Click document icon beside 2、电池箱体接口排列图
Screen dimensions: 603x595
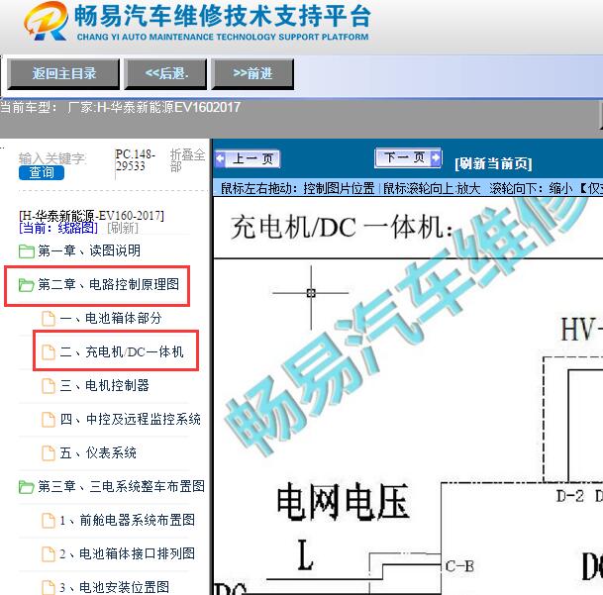point(49,554)
